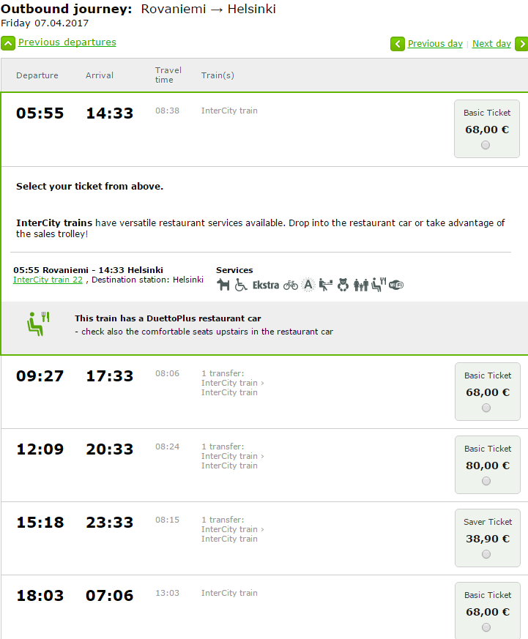Click the WiFi service icon
The height and width of the screenshot is (639, 528).
(x=396, y=285)
